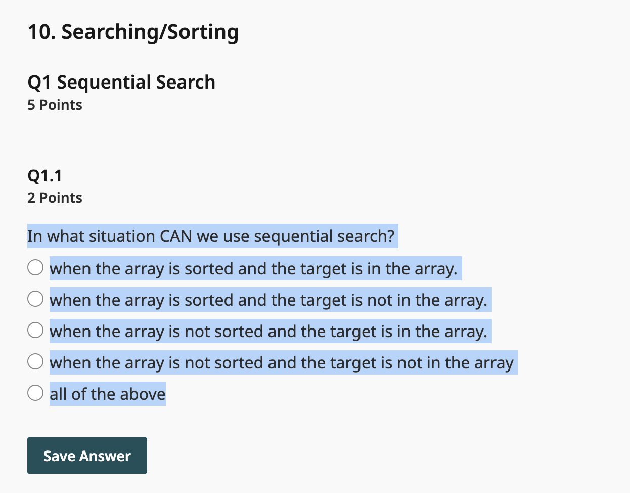Click the highlighted question text about sequential search

[x=211, y=236]
